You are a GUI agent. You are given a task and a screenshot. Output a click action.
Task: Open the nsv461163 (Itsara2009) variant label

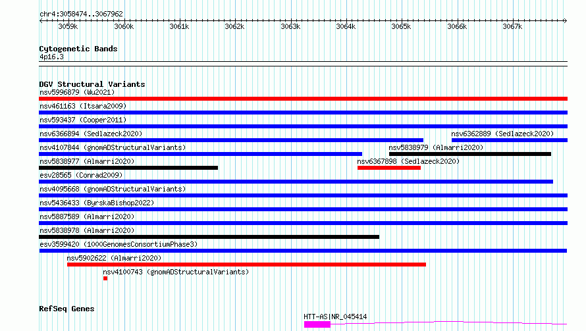tap(83, 106)
